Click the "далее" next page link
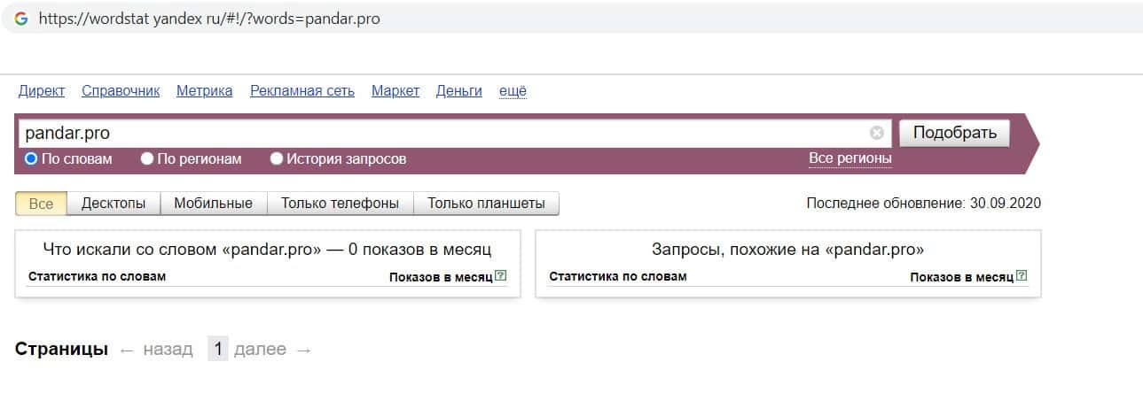 (x=260, y=350)
